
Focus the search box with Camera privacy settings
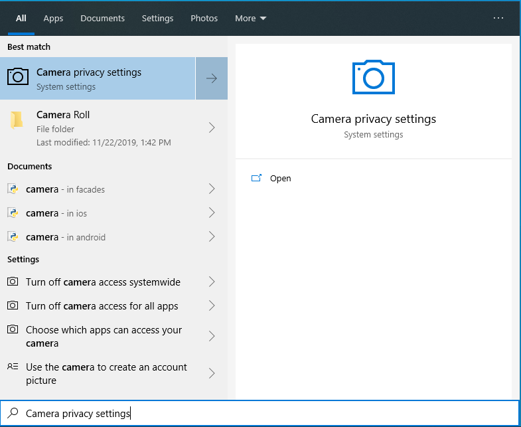(x=260, y=413)
